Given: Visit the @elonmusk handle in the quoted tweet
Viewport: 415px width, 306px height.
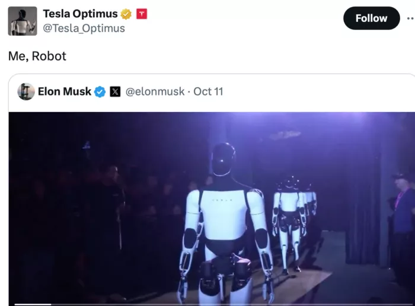Looking at the screenshot, I should (x=155, y=91).
